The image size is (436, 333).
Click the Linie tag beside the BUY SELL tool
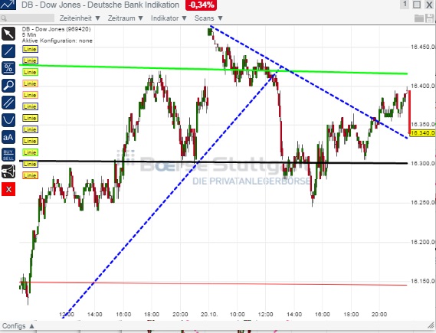tap(30, 152)
